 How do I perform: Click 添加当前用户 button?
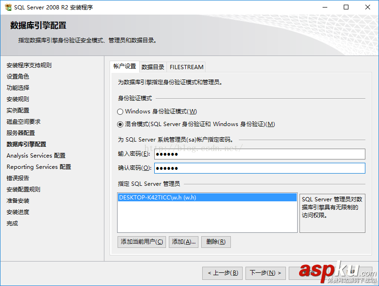pos(141,242)
